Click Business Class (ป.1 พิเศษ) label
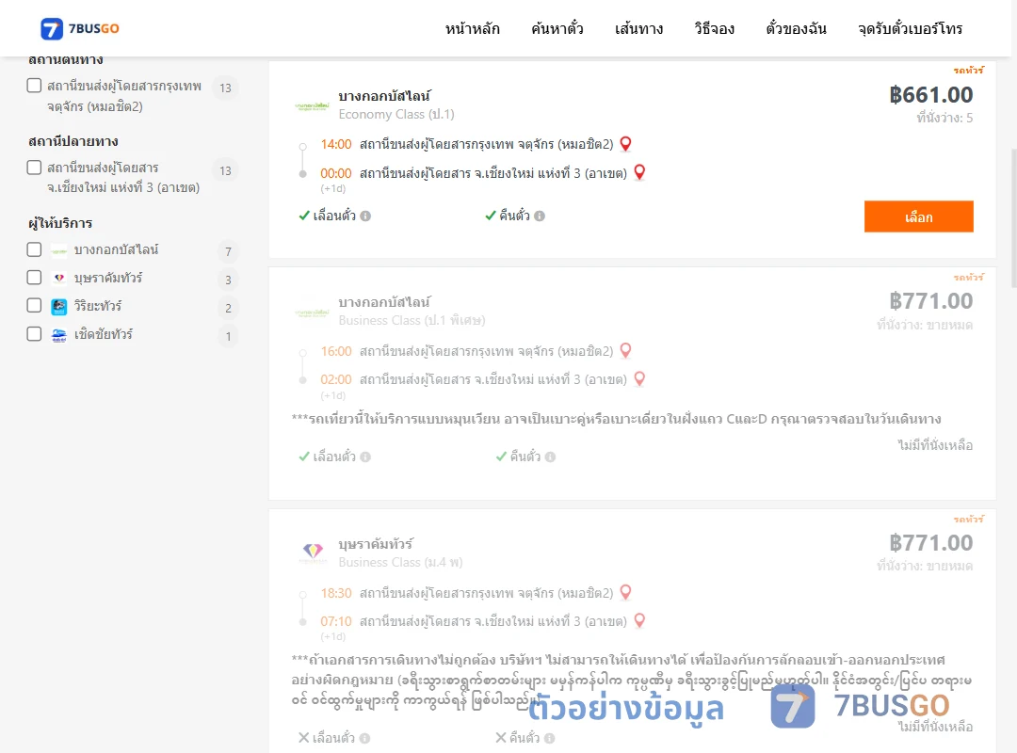Image resolution: width=1017 pixels, height=753 pixels. click(412, 320)
